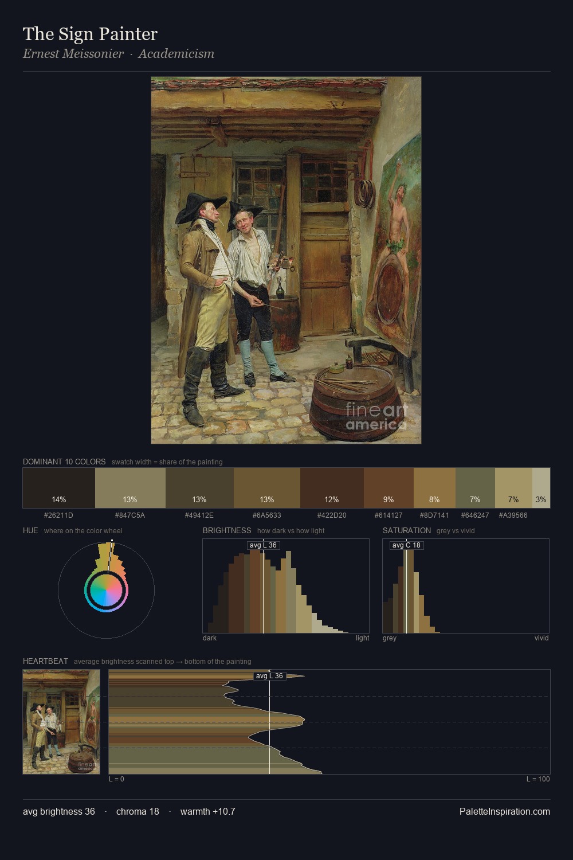Click the style label 'Academicism'
The height and width of the screenshot is (860, 573).
pyautogui.click(x=176, y=54)
